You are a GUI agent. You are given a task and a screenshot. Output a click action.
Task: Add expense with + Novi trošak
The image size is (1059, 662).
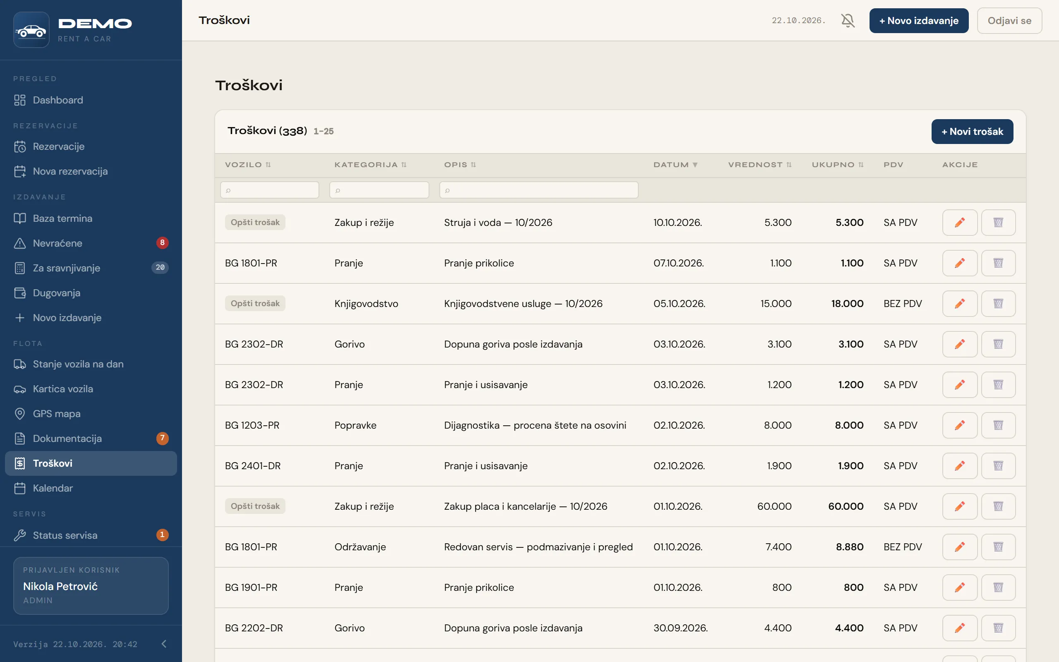pos(972,131)
